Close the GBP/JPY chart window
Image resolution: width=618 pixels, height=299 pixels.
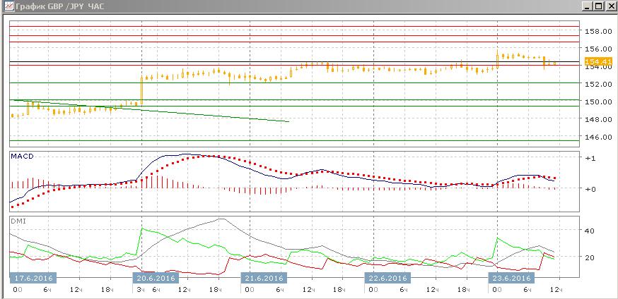610,6
